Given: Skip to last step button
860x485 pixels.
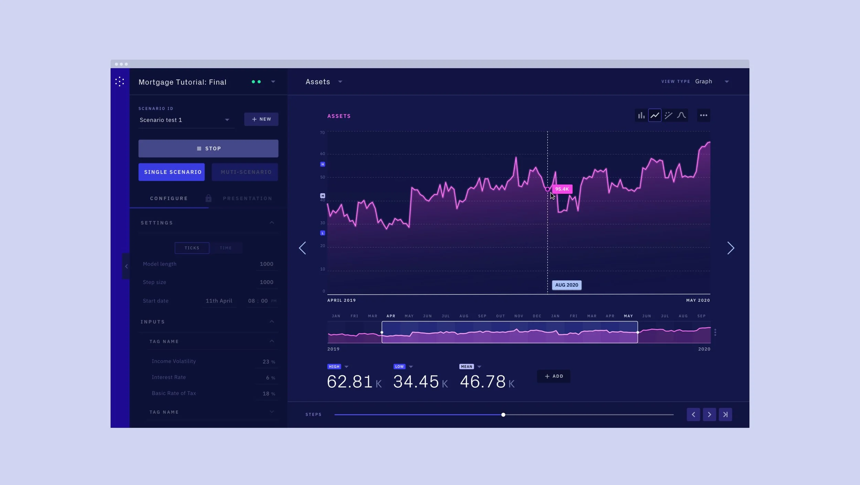Looking at the screenshot, I should 725,415.
